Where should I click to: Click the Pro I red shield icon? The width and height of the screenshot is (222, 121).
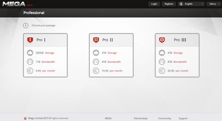[30, 40]
